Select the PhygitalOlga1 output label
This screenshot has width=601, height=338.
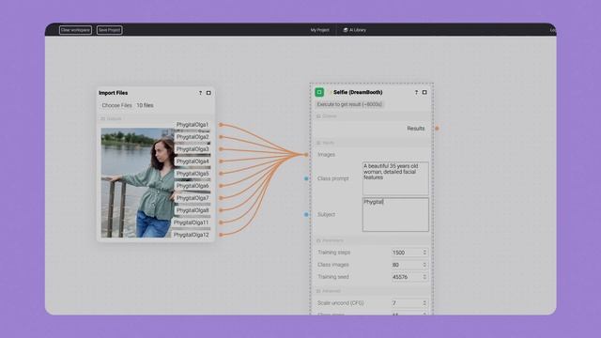[193, 125]
